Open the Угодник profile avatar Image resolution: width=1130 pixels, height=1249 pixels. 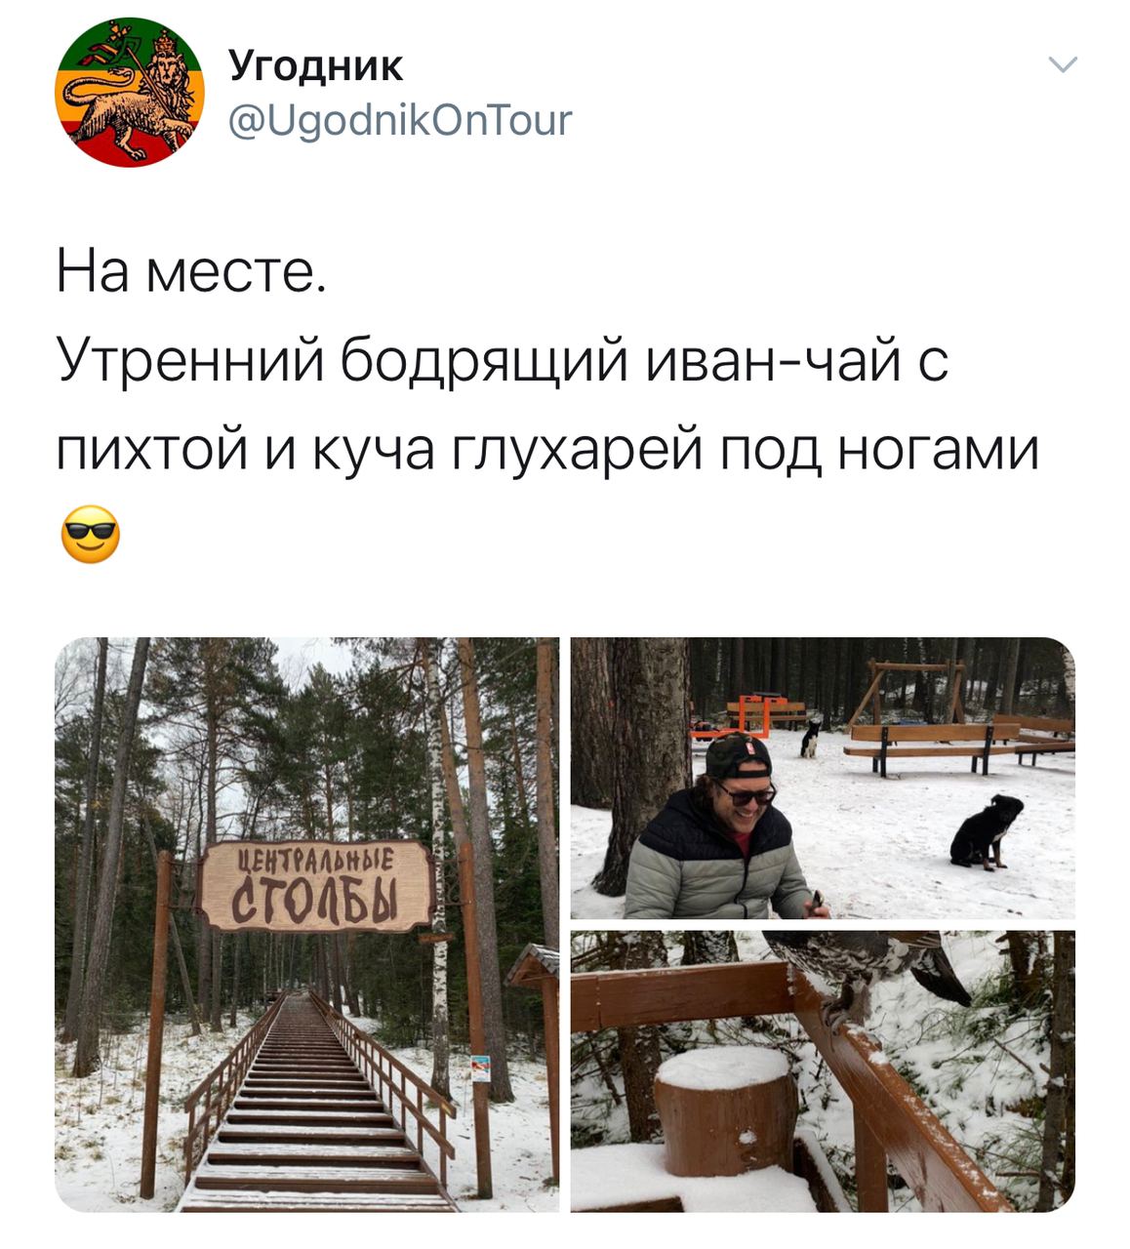coord(130,92)
